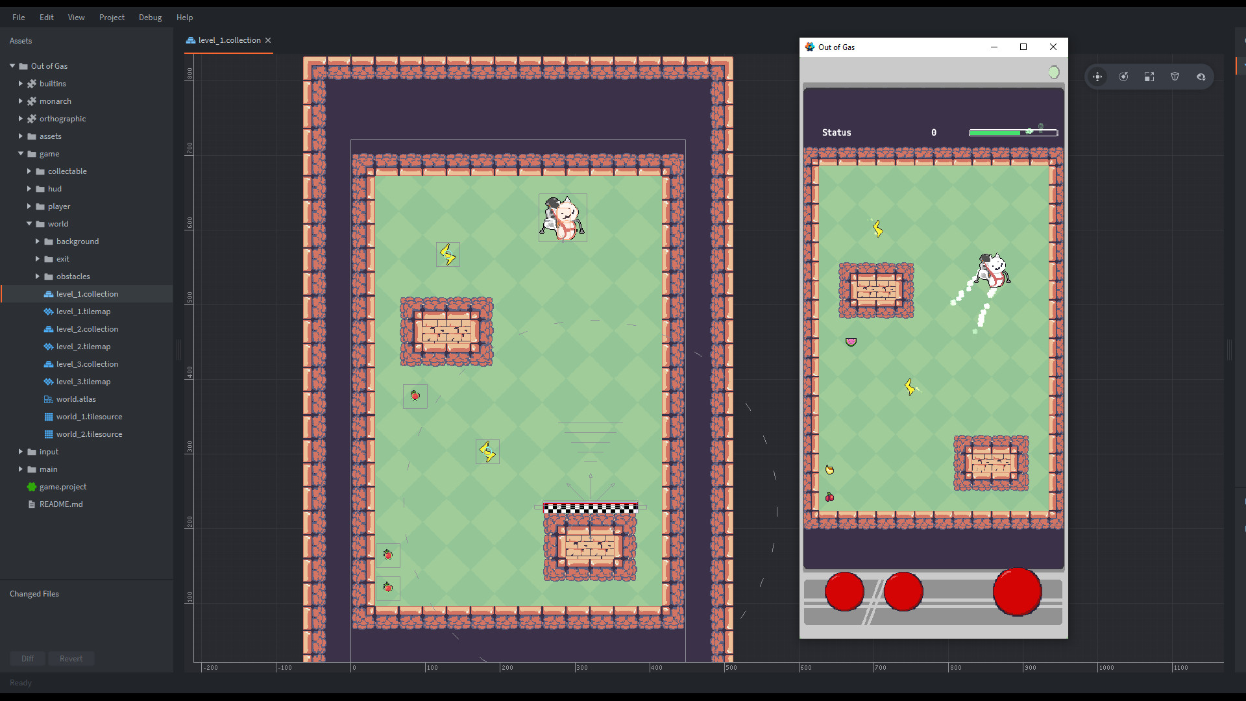Expand the builtins extension folder
Image resolution: width=1246 pixels, height=701 pixels.
pyautogui.click(x=20, y=83)
